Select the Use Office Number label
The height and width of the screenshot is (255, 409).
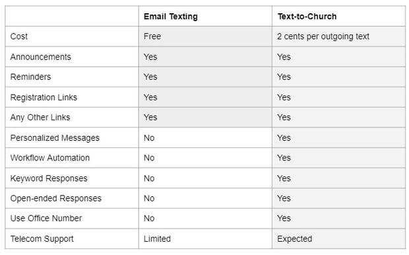pyautogui.click(x=46, y=218)
